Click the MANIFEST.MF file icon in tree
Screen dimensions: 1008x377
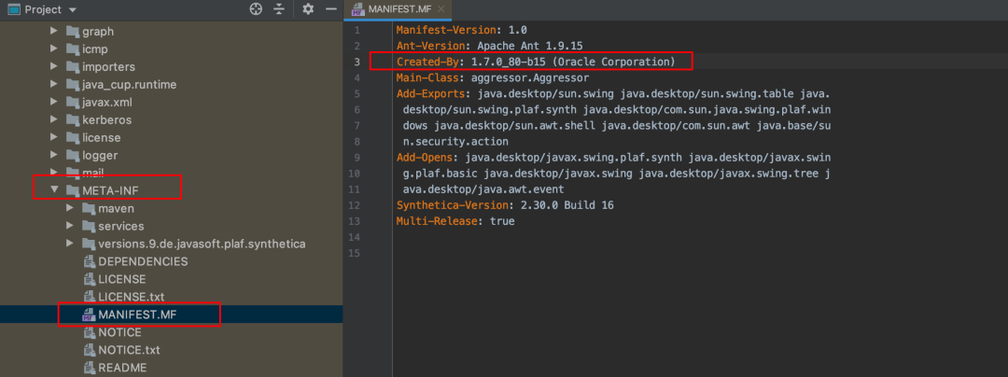(89, 314)
